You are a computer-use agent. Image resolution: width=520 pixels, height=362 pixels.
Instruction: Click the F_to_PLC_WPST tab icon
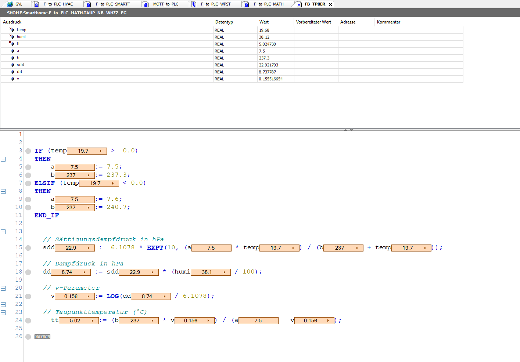(194, 4)
